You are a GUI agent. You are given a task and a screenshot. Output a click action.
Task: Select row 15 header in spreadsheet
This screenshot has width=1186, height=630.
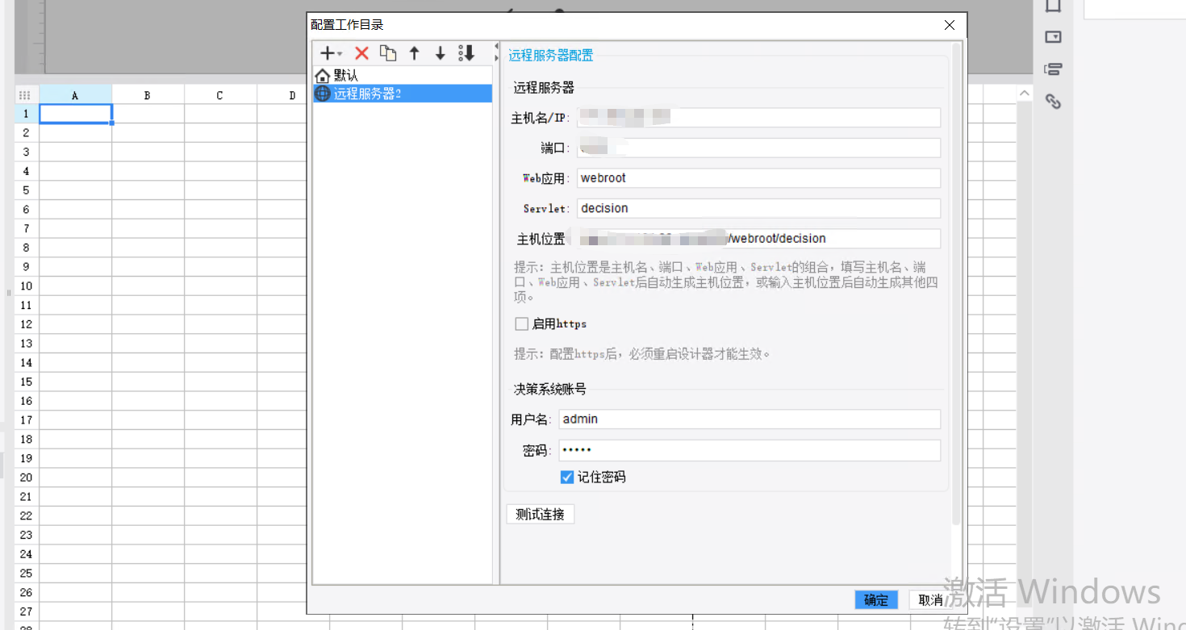(x=26, y=382)
